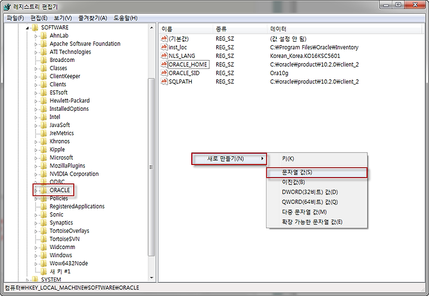The image size is (429, 296).
Task: Click the 종류 column header
Action: tap(240, 29)
